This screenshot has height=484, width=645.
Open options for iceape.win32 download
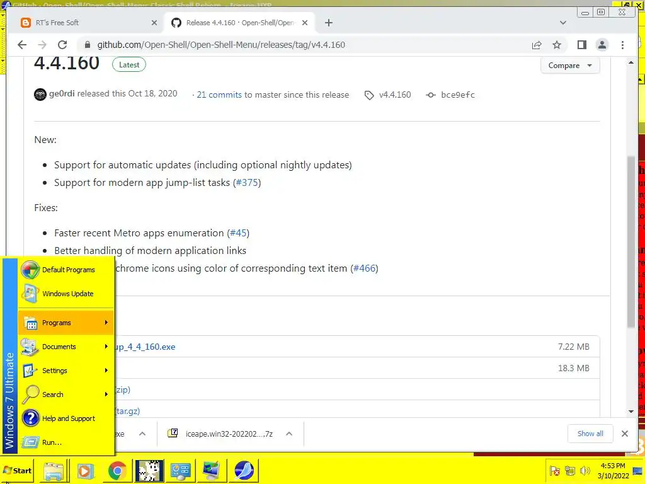(x=288, y=434)
